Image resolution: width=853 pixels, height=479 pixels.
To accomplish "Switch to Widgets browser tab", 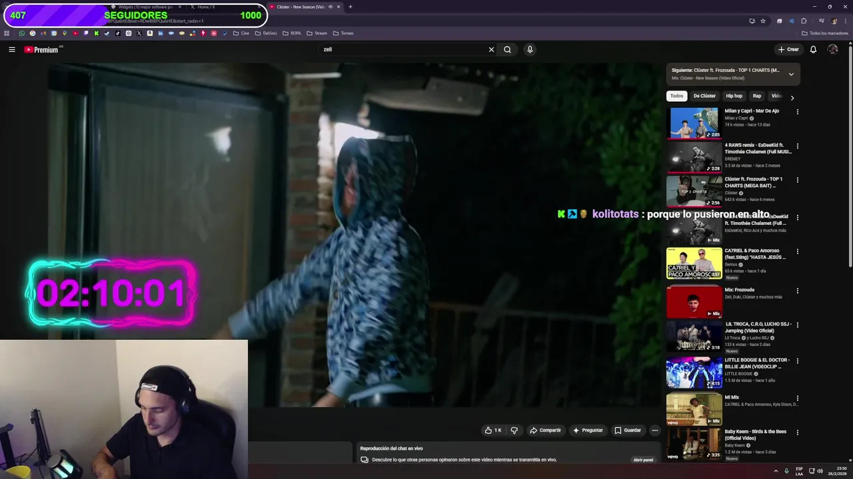I will point(146,7).
